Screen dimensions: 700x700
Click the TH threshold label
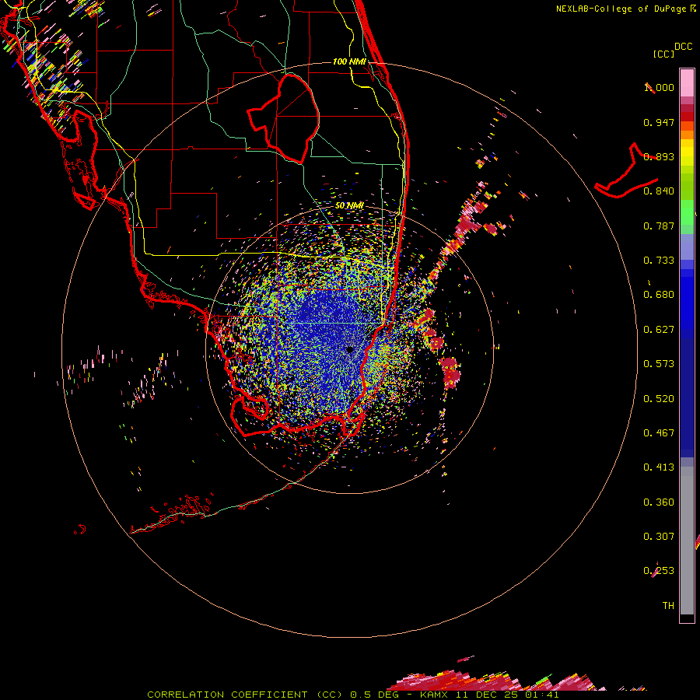[668, 606]
